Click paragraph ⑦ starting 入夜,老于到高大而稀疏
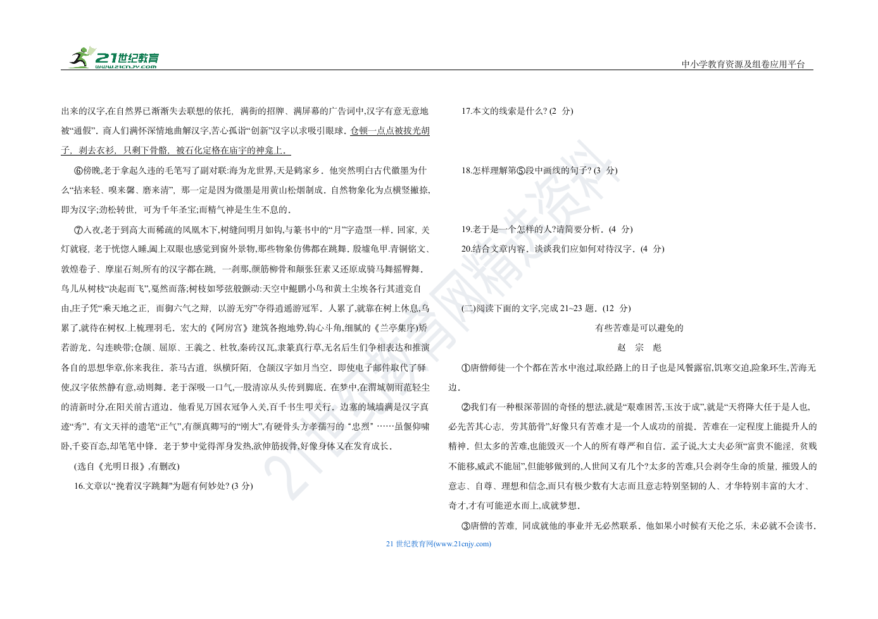The height and width of the screenshot is (619, 878). tap(246, 338)
